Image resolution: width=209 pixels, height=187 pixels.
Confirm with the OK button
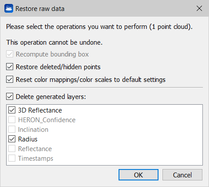click(138, 175)
